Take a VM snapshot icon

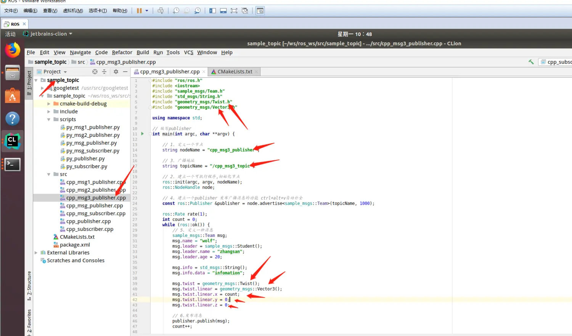(176, 11)
